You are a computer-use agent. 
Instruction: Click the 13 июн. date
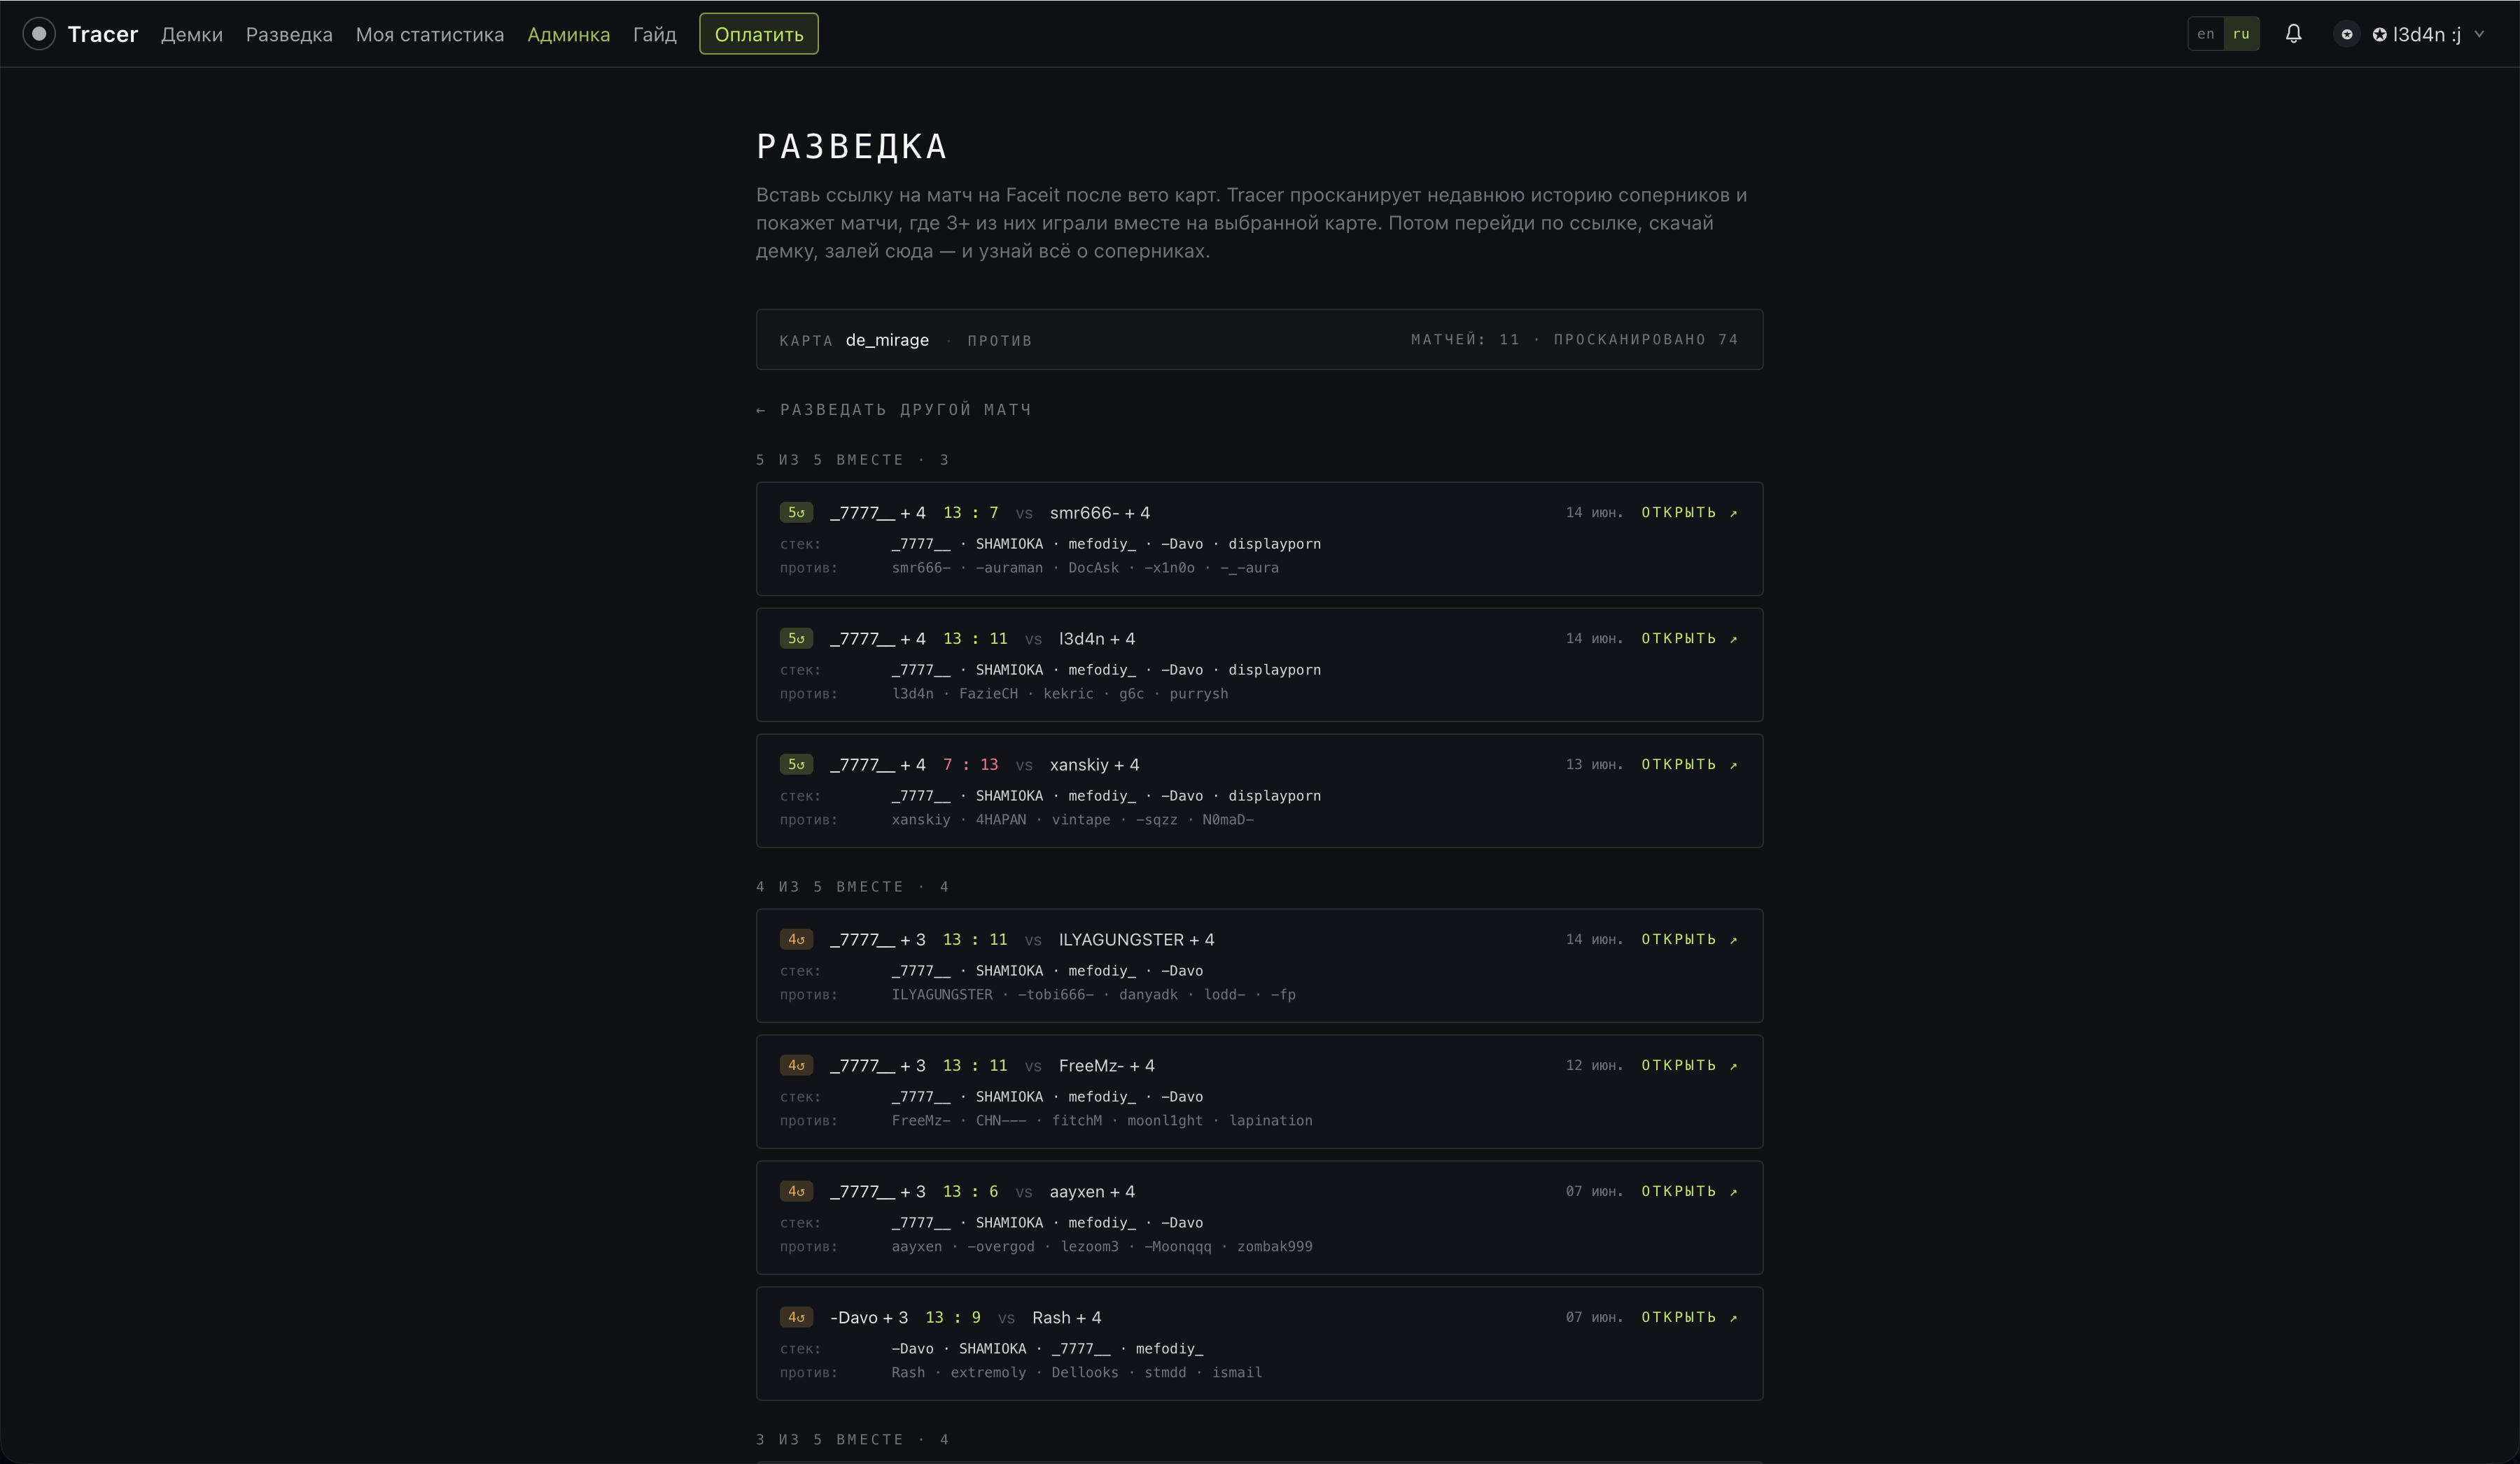(x=1594, y=765)
